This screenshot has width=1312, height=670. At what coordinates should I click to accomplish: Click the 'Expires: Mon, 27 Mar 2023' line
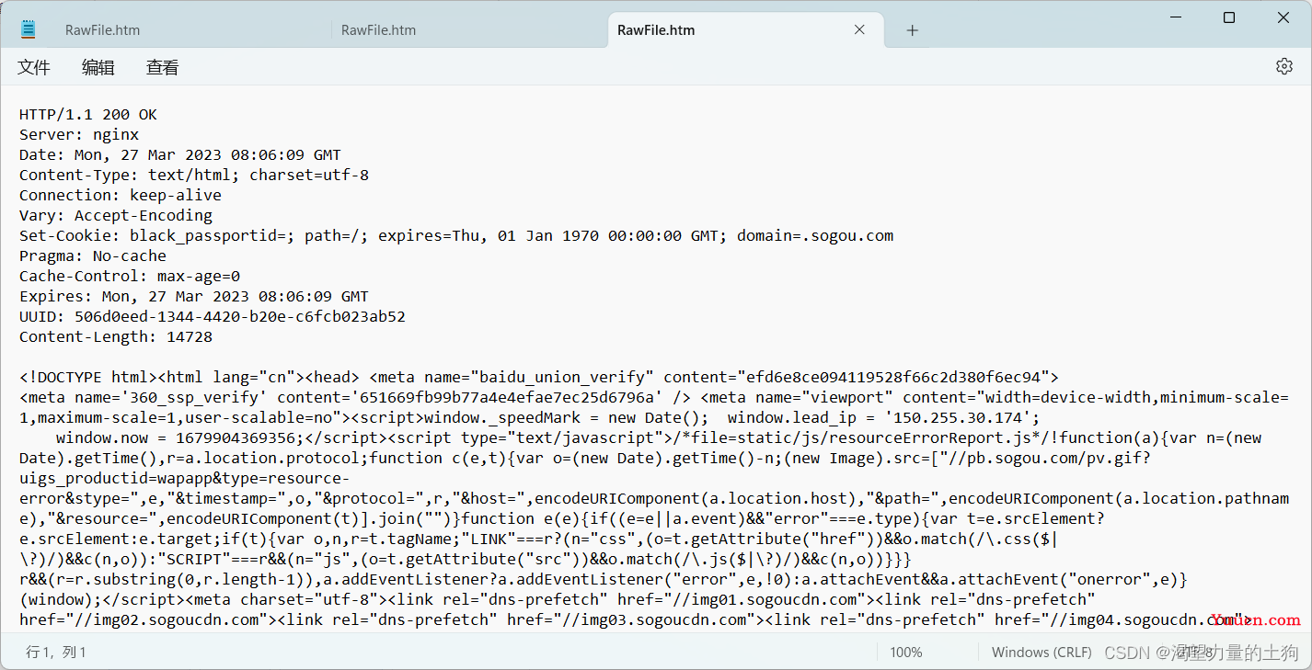[x=194, y=297]
